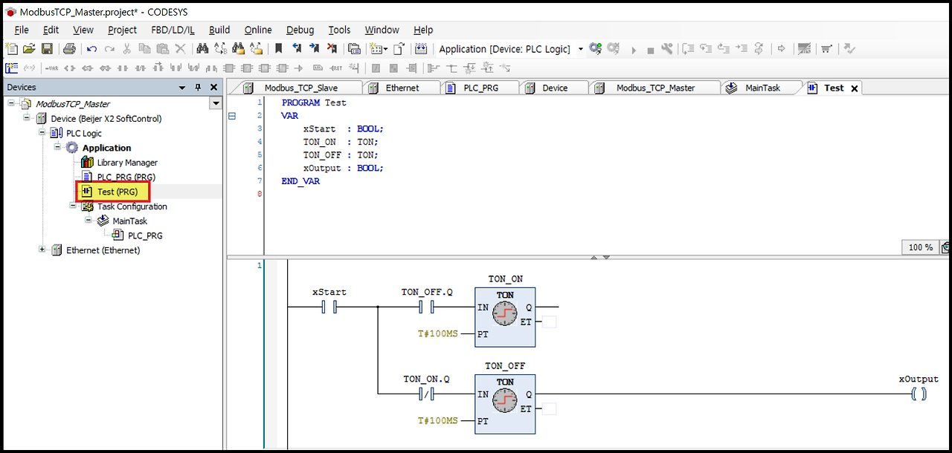The width and height of the screenshot is (952, 453).
Task: Open the Library Manager icon
Action: [87, 162]
